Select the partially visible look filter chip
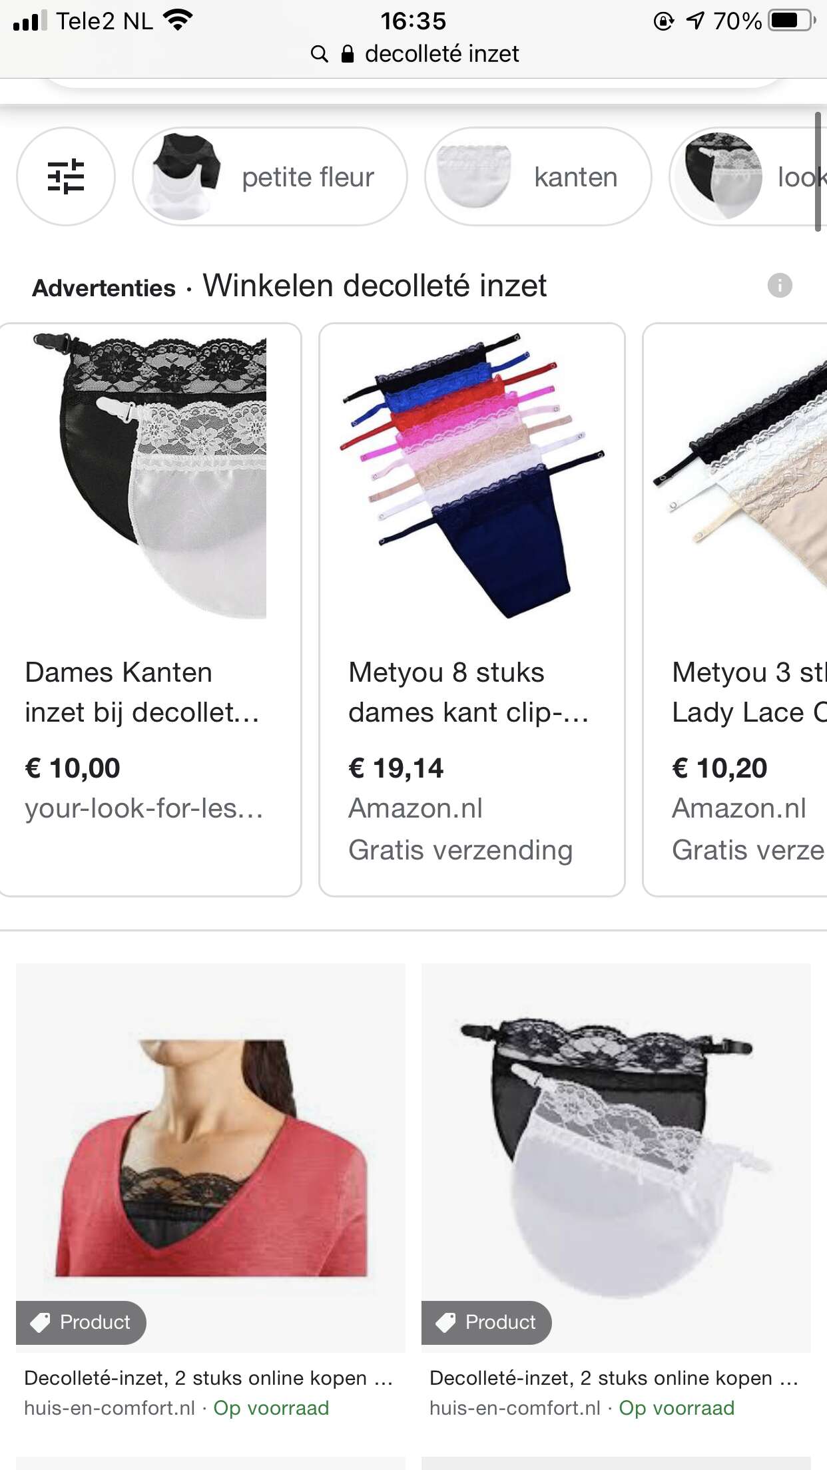The image size is (827, 1470). pyautogui.click(x=748, y=176)
